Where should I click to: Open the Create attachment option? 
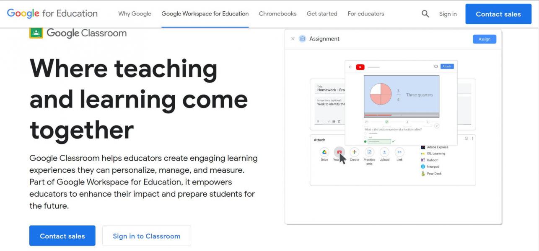pyautogui.click(x=355, y=152)
